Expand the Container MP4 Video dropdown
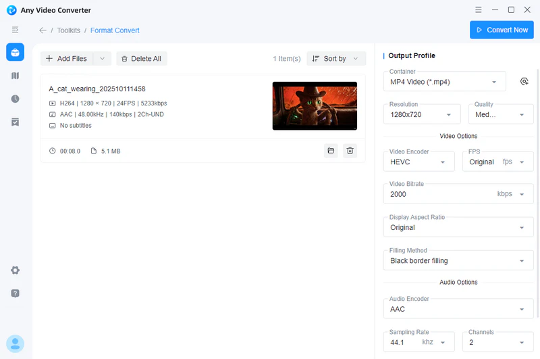Screen dimensions: 540x359 tap(445, 82)
